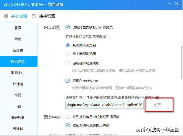Click the vertical scrollbar of settings panel
Image resolution: width=183 pixels, height=136 pixels.
pos(182,63)
